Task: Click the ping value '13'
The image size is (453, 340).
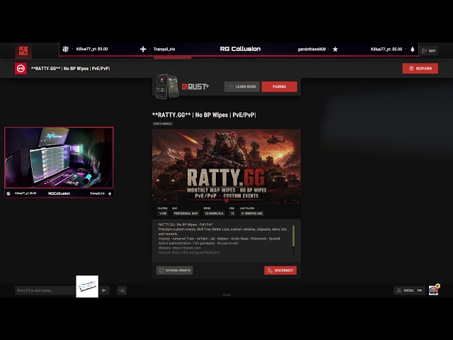Action: 232,213
